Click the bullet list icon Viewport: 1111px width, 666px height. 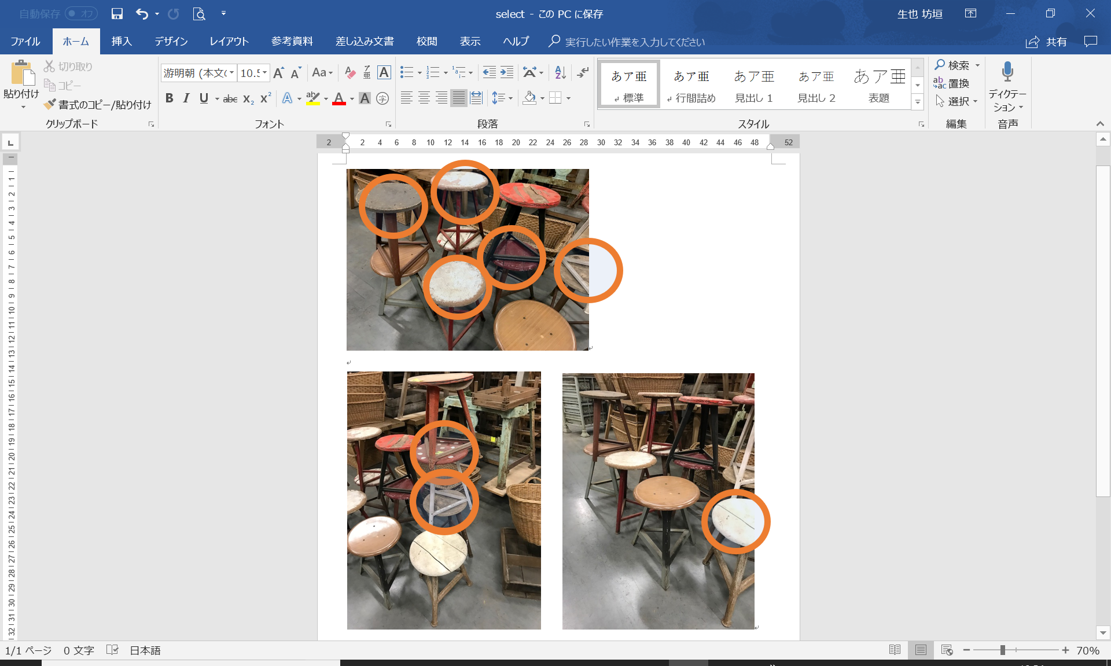(407, 72)
